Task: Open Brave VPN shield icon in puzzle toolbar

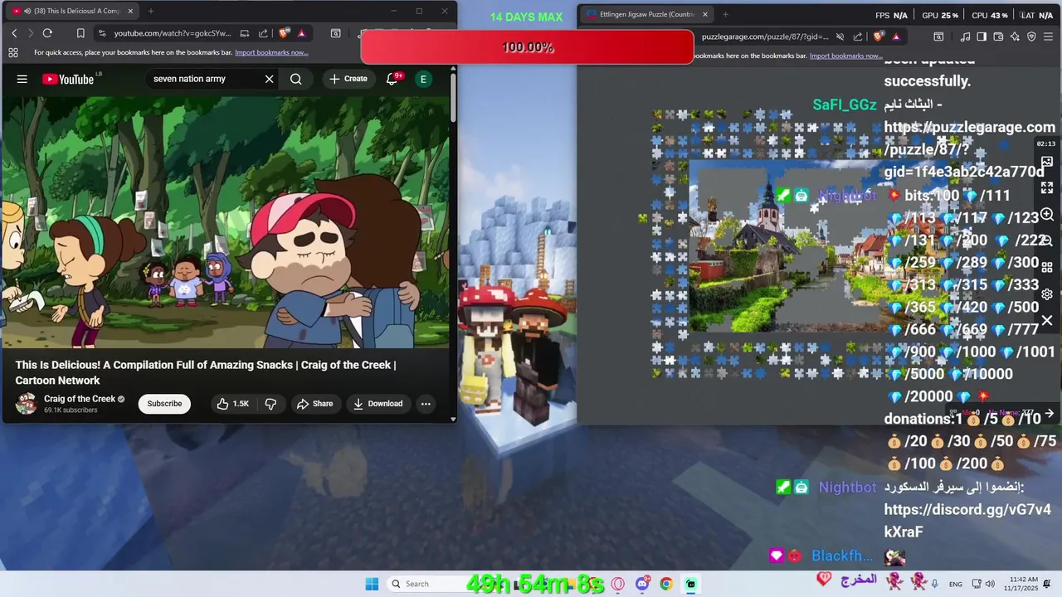Action: (1031, 36)
